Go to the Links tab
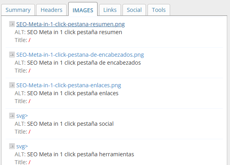 click(110, 10)
